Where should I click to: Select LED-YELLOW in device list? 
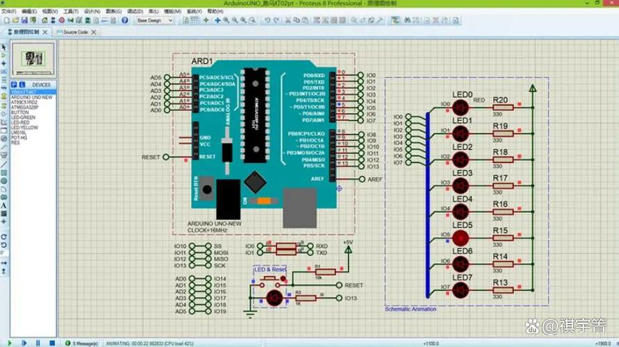(24, 128)
